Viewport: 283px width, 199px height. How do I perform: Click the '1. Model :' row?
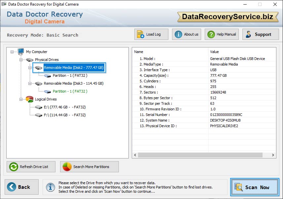[x=204, y=59]
